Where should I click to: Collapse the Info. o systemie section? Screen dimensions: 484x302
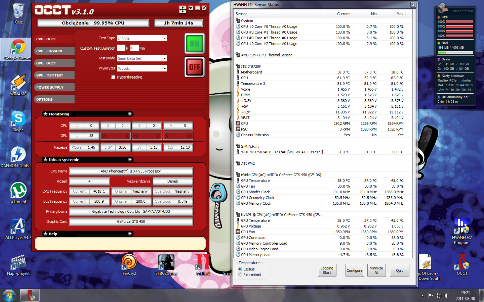(130, 160)
